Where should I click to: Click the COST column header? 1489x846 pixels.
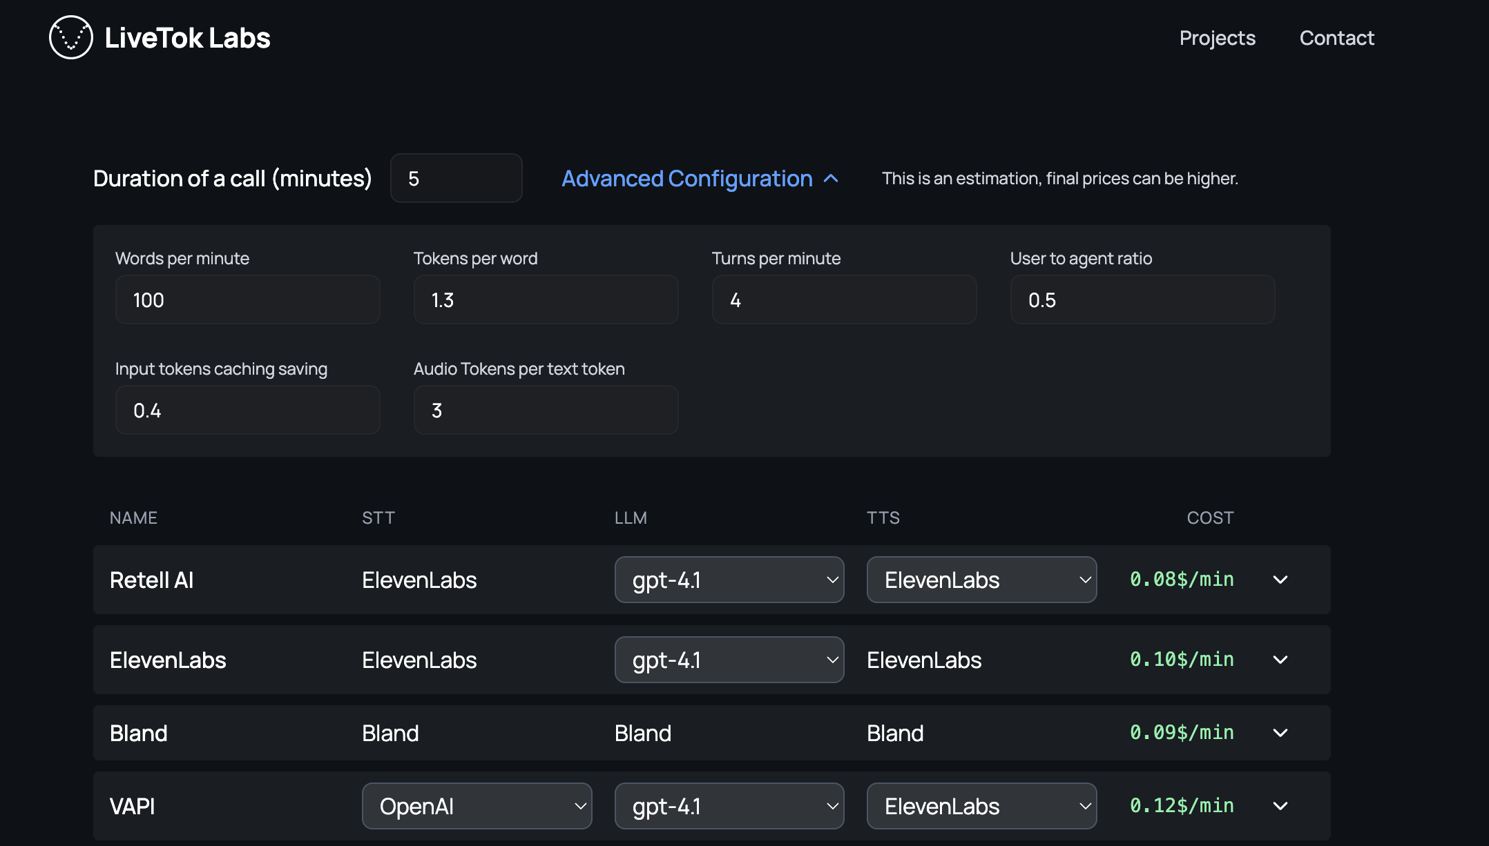(1210, 518)
